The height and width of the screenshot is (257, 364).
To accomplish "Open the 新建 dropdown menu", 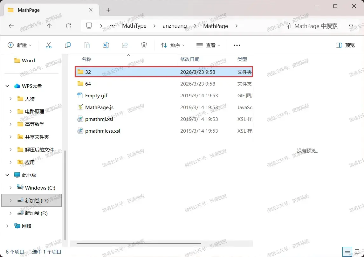I will [19, 45].
